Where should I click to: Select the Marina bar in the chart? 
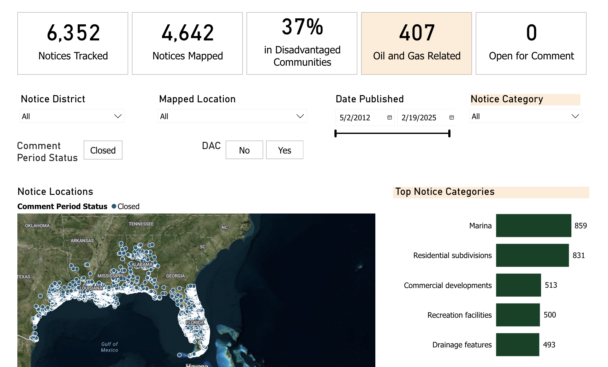(533, 226)
